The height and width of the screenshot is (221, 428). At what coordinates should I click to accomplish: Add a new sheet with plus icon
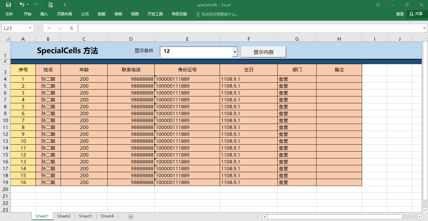131,217
